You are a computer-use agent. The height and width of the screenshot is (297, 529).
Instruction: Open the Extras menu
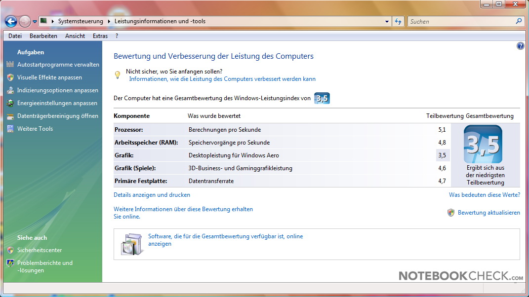pyautogui.click(x=100, y=36)
